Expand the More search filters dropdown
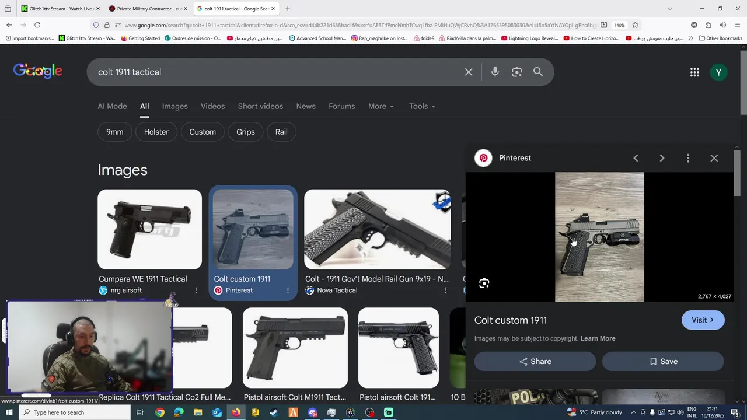The image size is (747, 420). [381, 106]
